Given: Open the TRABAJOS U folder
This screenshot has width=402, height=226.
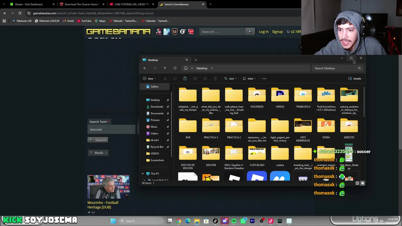Looking at the screenshot, I should click(x=303, y=99).
